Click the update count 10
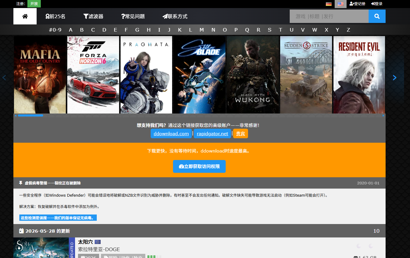Screen dimensions: 410x258 pos(376,231)
